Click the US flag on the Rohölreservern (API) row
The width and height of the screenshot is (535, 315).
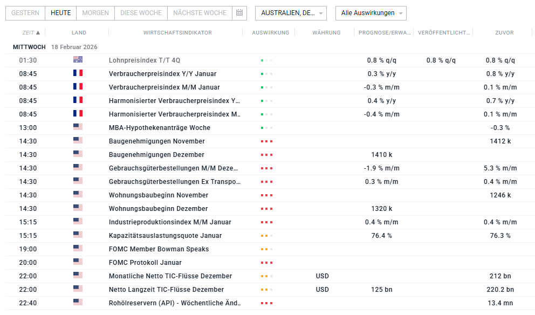pyautogui.click(x=78, y=303)
